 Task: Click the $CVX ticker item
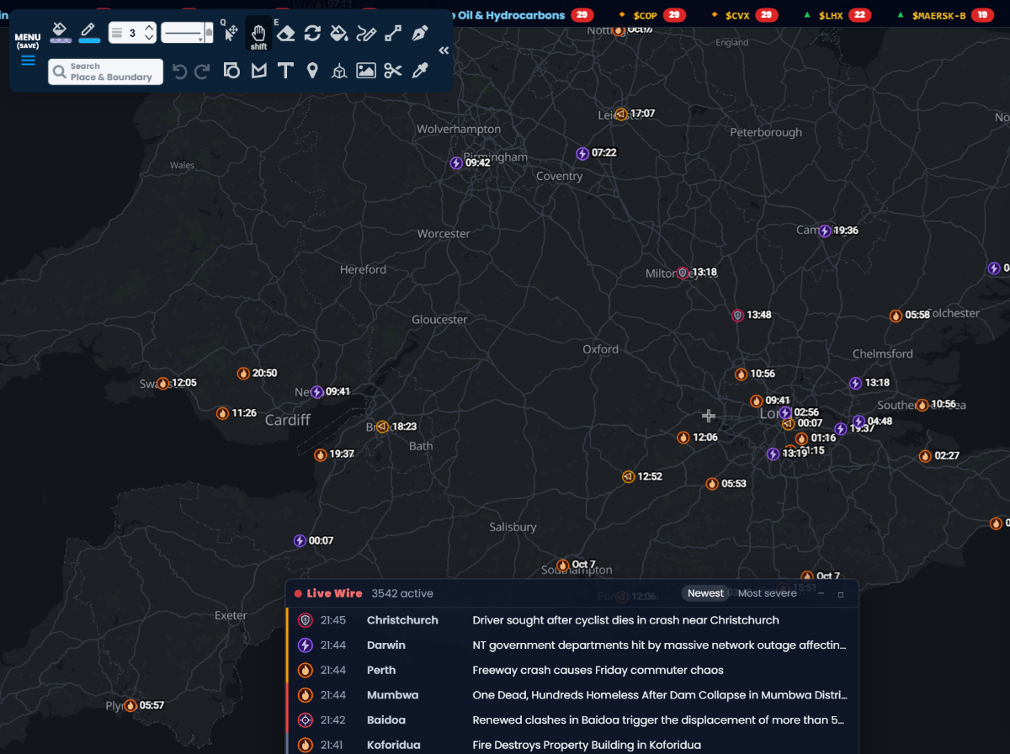coord(744,15)
